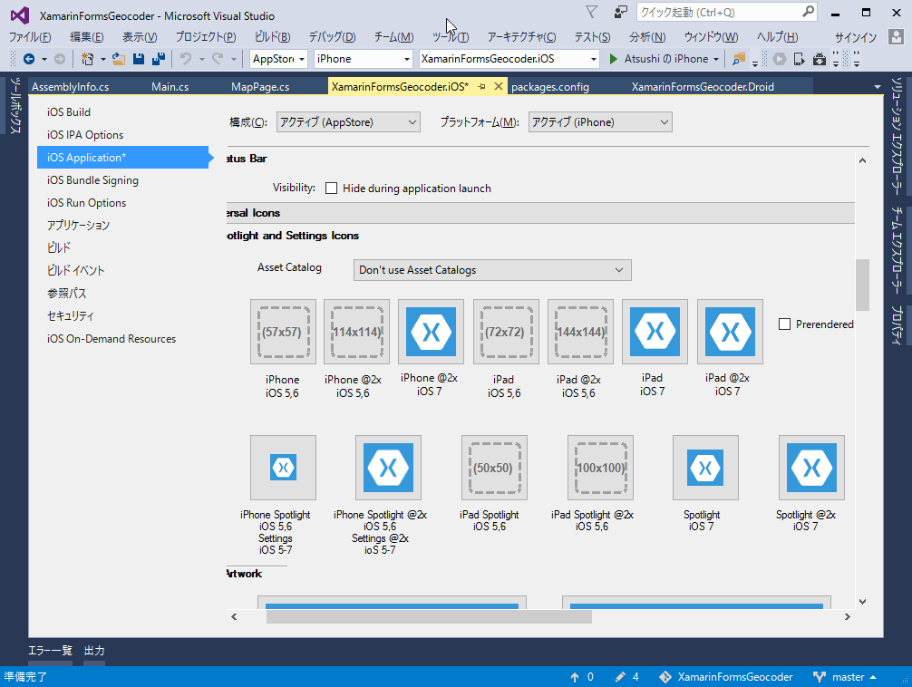Viewport: 912px width, 687px height.
Task: Click the Undo arrow icon
Action: tap(186, 59)
